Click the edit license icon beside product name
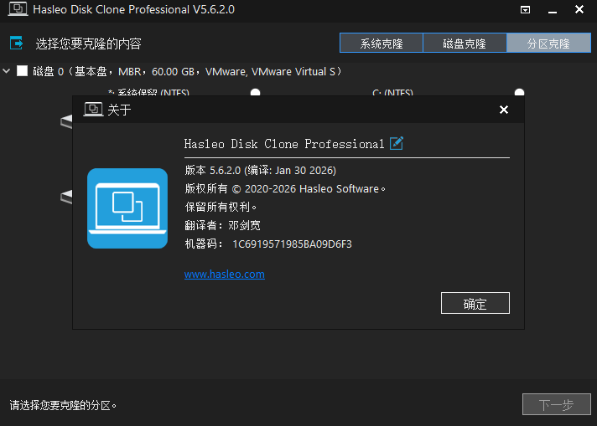This screenshot has width=597, height=426. point(397,143)
